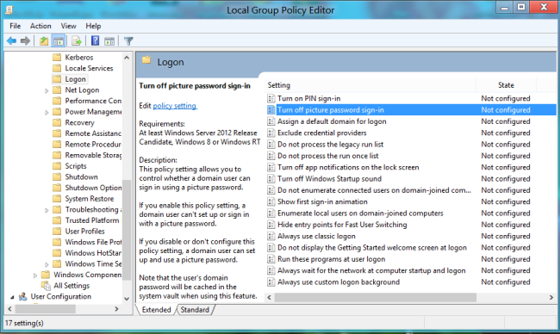Click tree horizontal scrollbar left arrow
The height and width of the screenshot is (334, 560).
[x=10, y=309]
